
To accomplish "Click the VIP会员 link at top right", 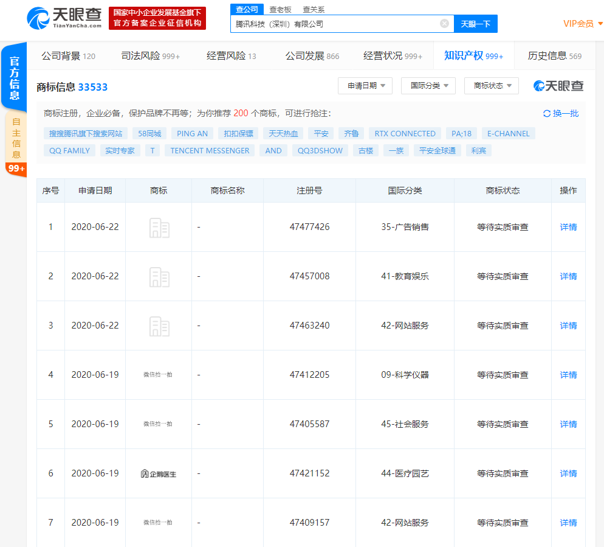I will (578, 23).
